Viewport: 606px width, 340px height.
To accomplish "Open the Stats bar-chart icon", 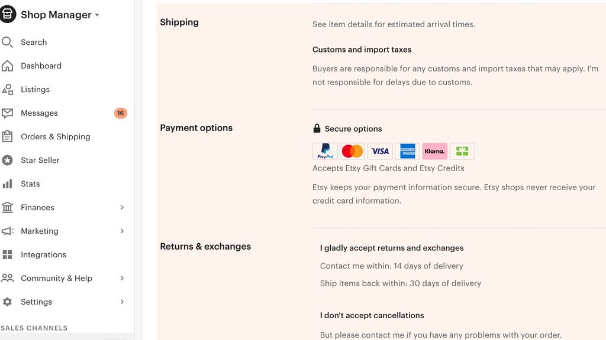I will [x=8, y=184].
